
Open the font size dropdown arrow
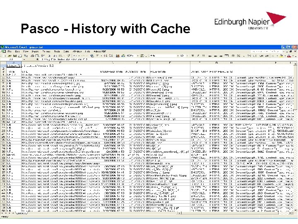click(187, 56)
